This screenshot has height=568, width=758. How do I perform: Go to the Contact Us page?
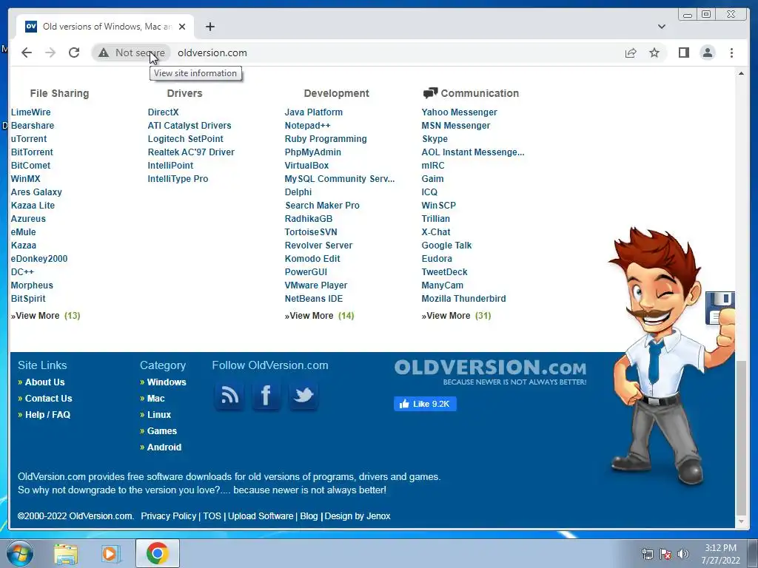coord(48,399)
